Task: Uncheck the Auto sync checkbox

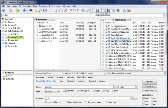Action: pyautogui.click(x=107, y=102)
